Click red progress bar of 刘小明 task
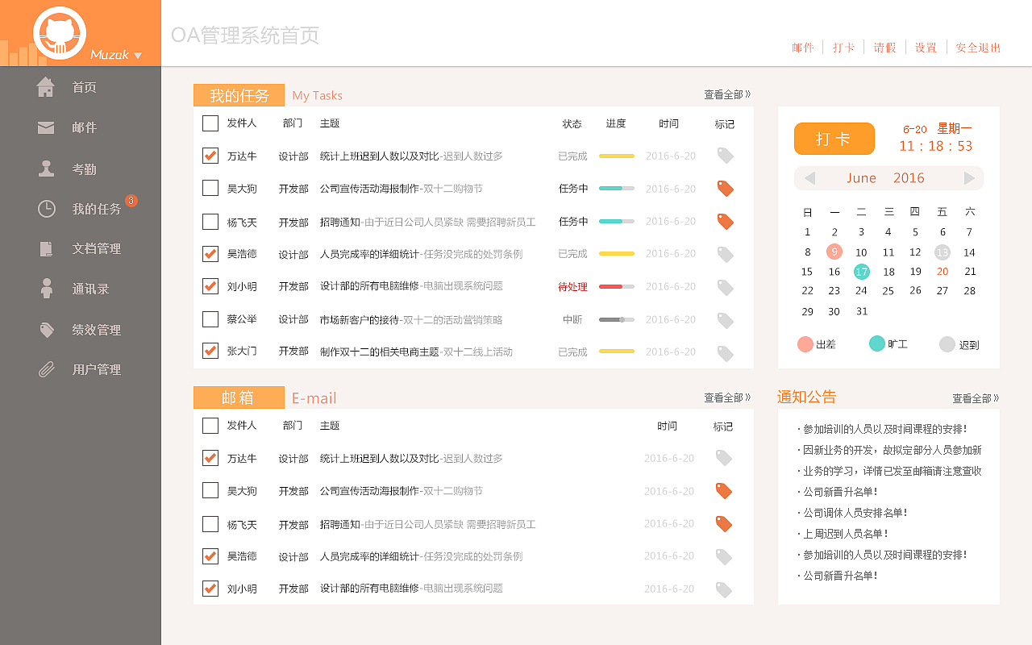Viewport: 1032px width, 645px height. click(617, 286)
